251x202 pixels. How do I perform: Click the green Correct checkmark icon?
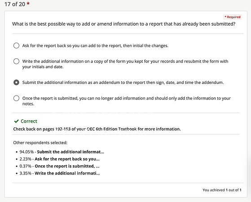[x=16, y=121]
